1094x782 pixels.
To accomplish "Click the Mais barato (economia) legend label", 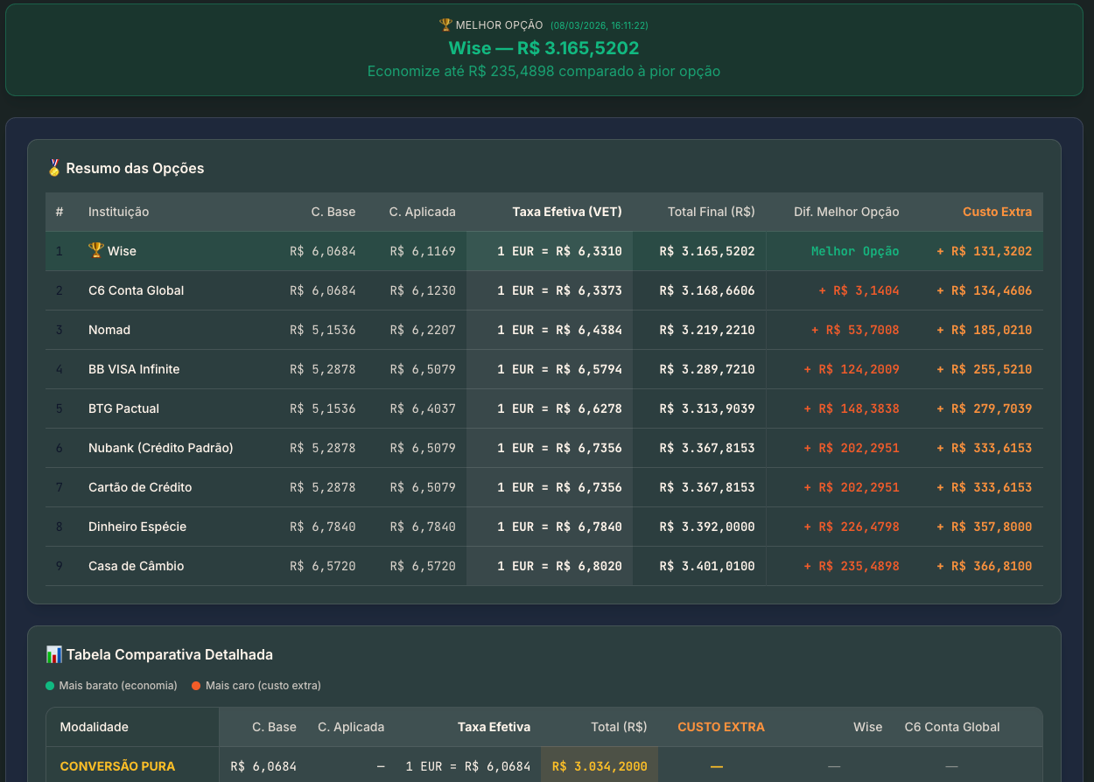I will [x=118, y=686].
